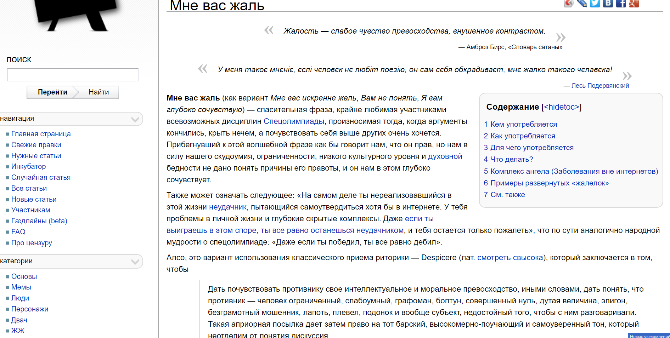Open the Мемы category

[x=21, y=287]
